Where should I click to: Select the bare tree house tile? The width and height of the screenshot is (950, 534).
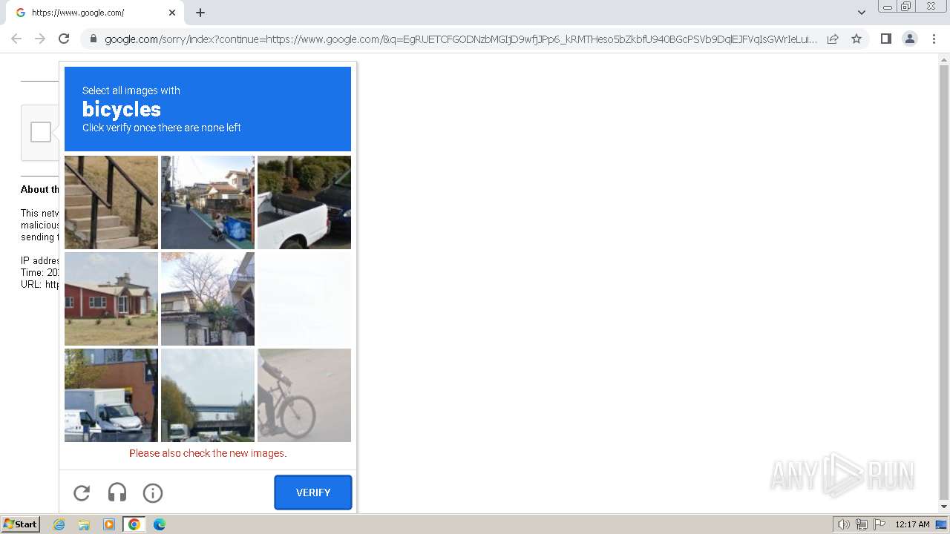pyautogui.click(x=208, y=299)
